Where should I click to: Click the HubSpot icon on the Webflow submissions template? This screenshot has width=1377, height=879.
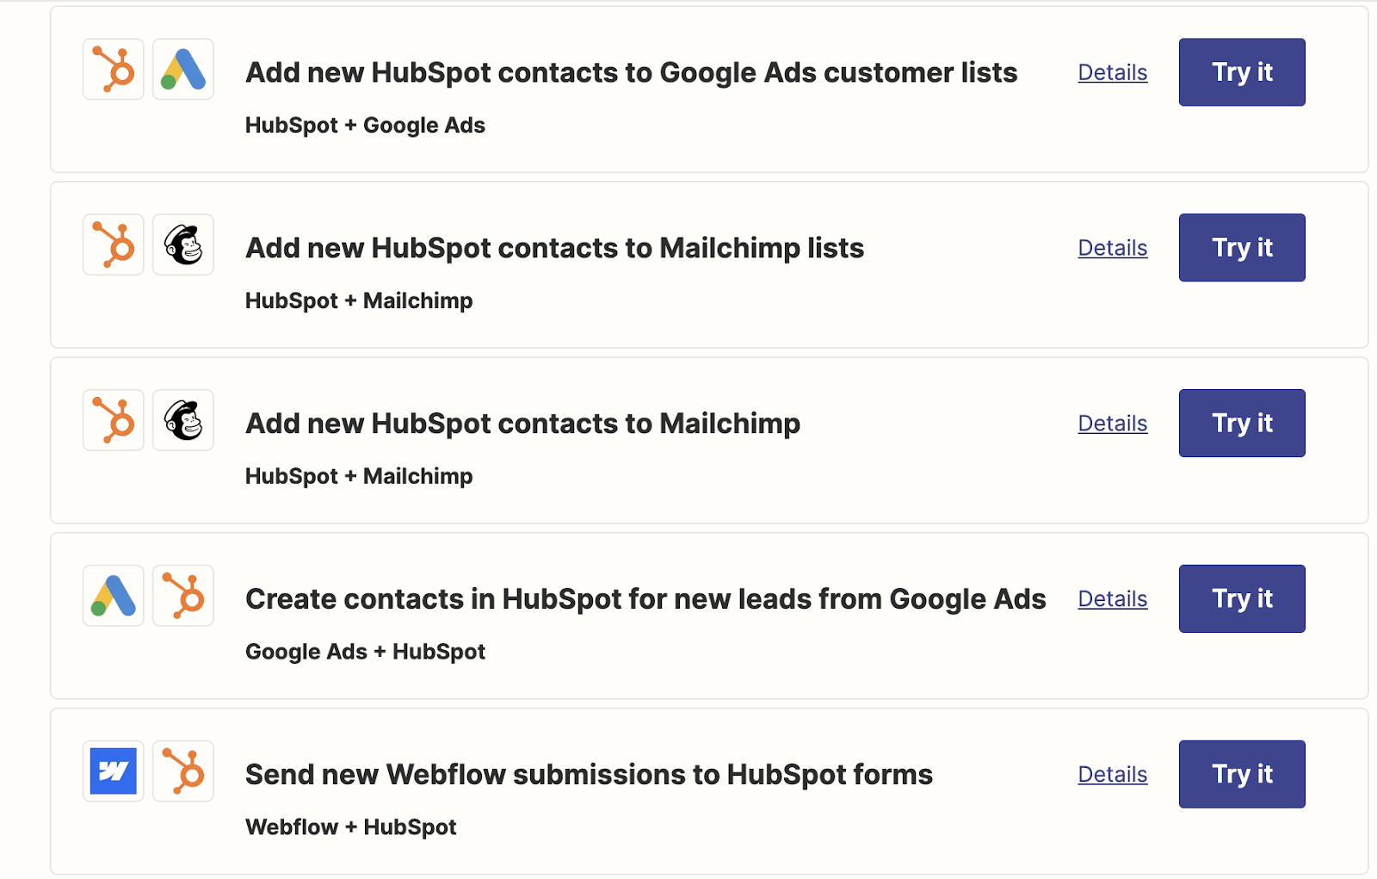182,771
